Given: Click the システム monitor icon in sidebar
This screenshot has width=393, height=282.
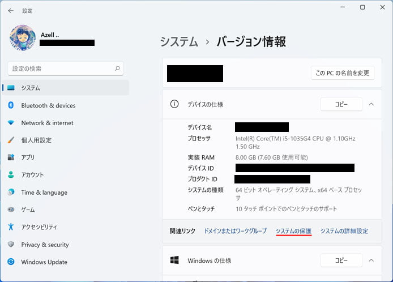Looking at the screenshot, I should (11, 88).
